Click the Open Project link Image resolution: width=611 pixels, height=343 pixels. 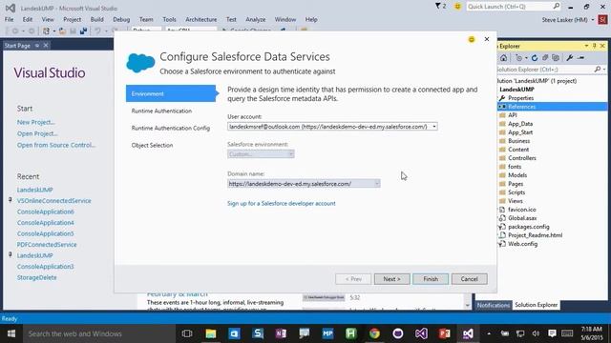point(37,133)
